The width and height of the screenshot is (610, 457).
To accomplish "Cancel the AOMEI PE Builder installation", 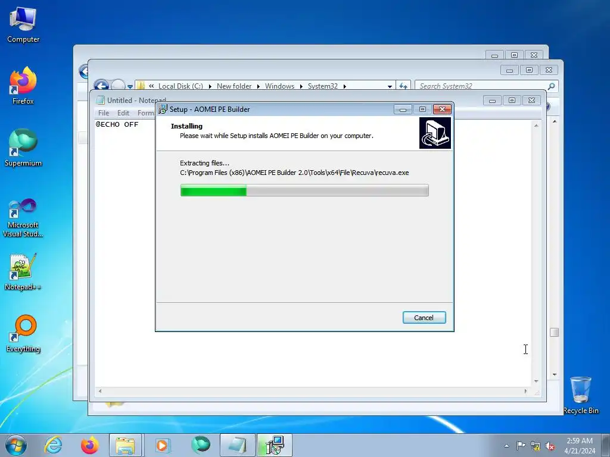I will (x=424, y=318).
